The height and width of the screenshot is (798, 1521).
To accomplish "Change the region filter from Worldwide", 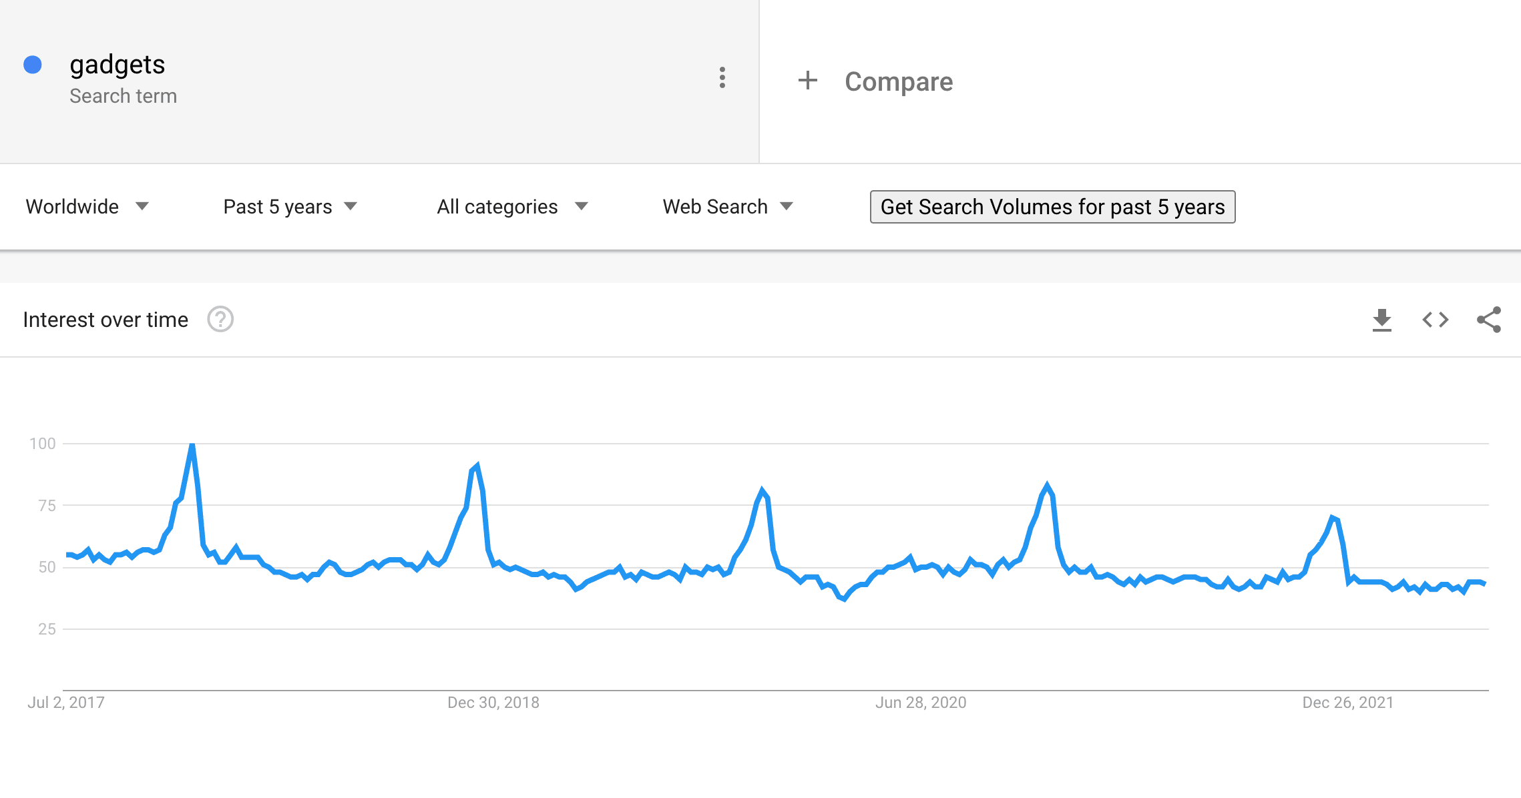I will tap(71, 206).
